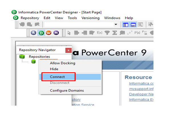This screenshot has height=117, width=170.
Task: Open the Repository Manager (R) tool
Action: coord(33,33)
